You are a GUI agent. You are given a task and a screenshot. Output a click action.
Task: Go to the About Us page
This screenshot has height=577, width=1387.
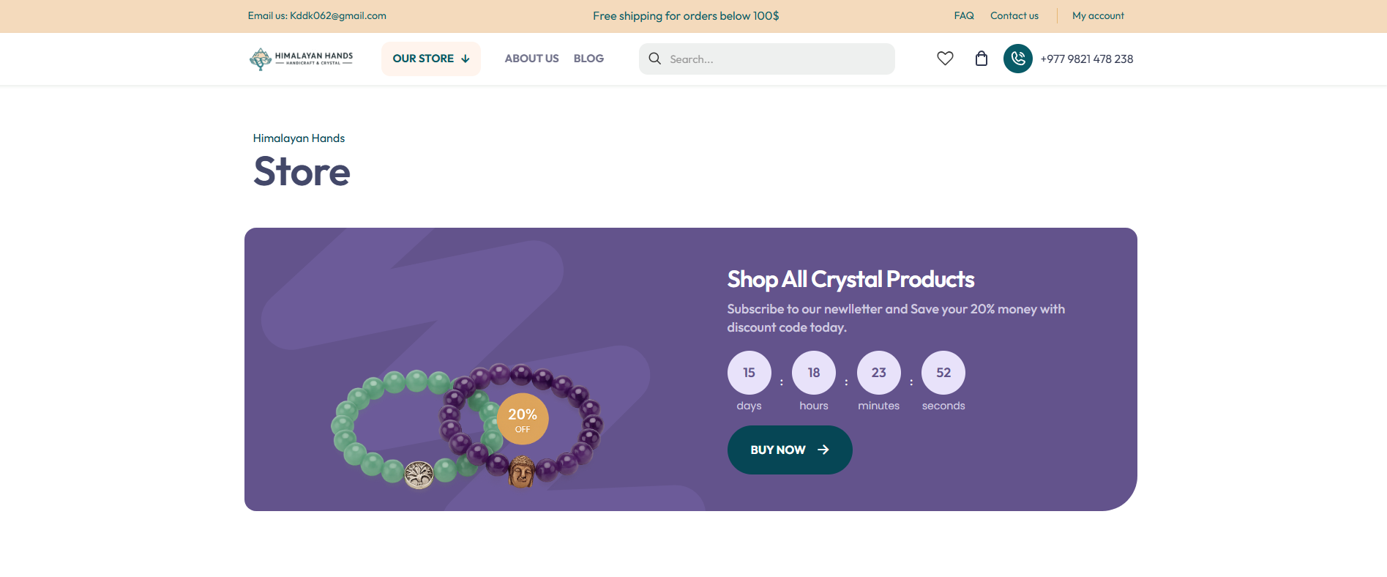(x=531, y=59)
